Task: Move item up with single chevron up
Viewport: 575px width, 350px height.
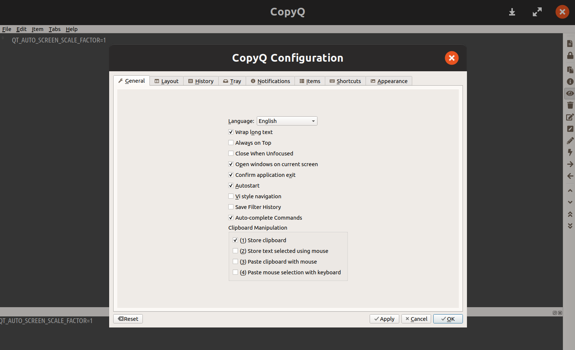Action: click(x=570, y=191)
